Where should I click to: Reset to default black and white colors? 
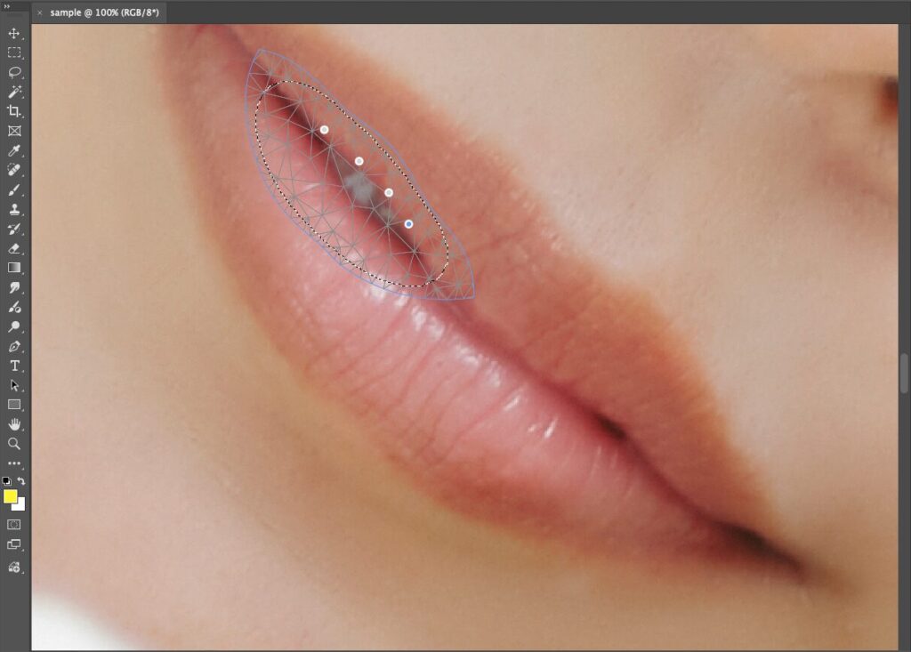pyautogui.click(x=7, y=481)
